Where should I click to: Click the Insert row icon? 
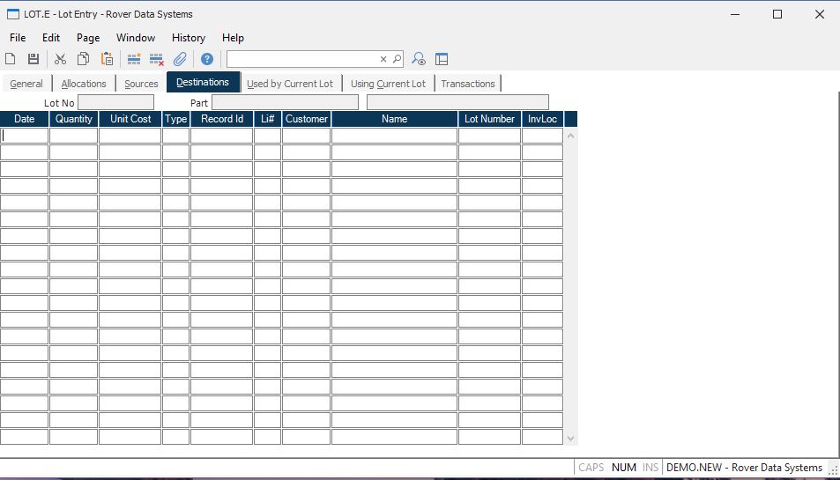coord(134,59)
